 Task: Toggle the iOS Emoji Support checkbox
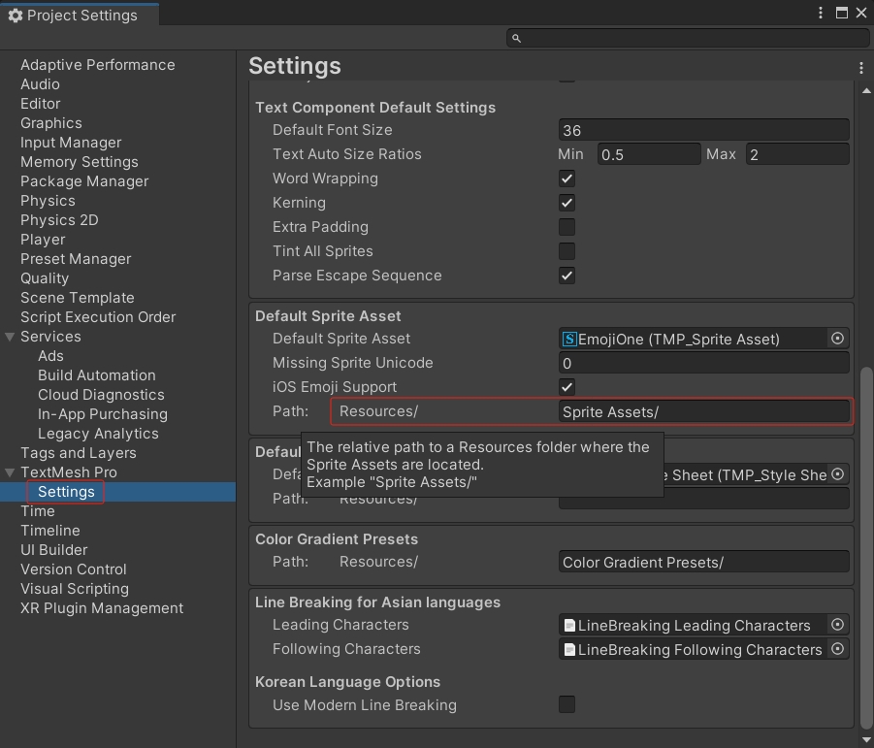(x=567, y=387)
